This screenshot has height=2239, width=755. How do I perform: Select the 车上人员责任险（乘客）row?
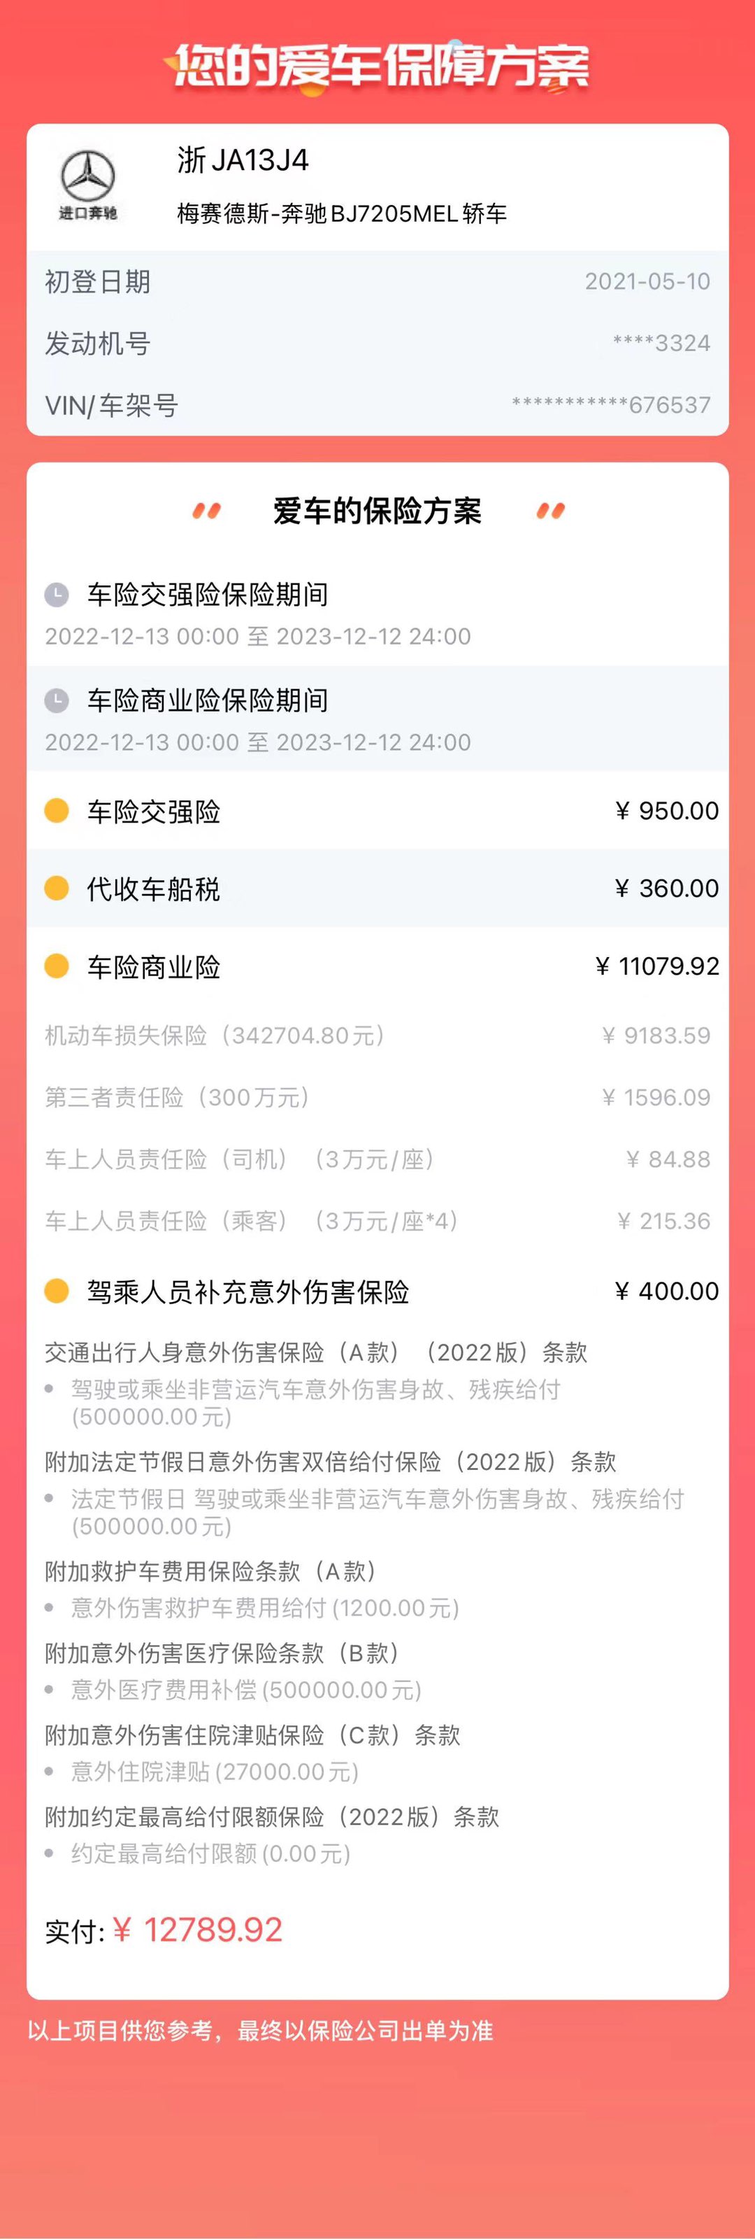377,1220
